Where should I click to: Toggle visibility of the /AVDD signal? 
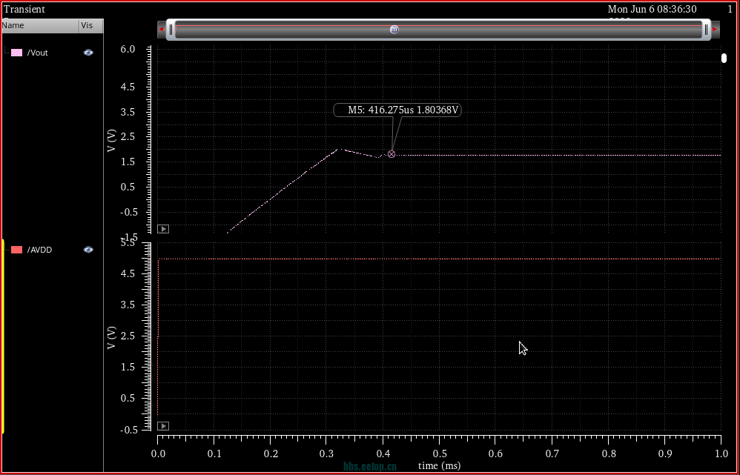pyautogui.click(x=88, y=250)
